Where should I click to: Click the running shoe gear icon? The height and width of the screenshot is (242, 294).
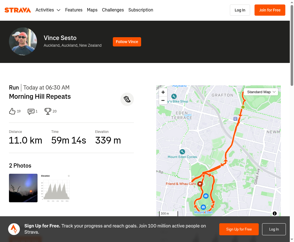(x=127, y=99)
